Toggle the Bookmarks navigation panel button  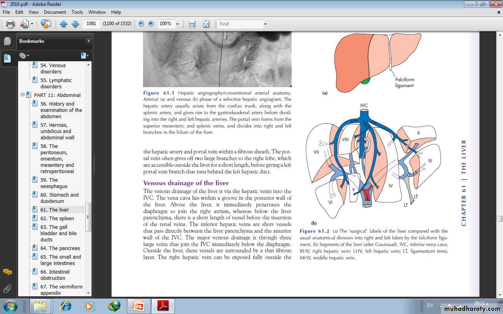[7, 58]
